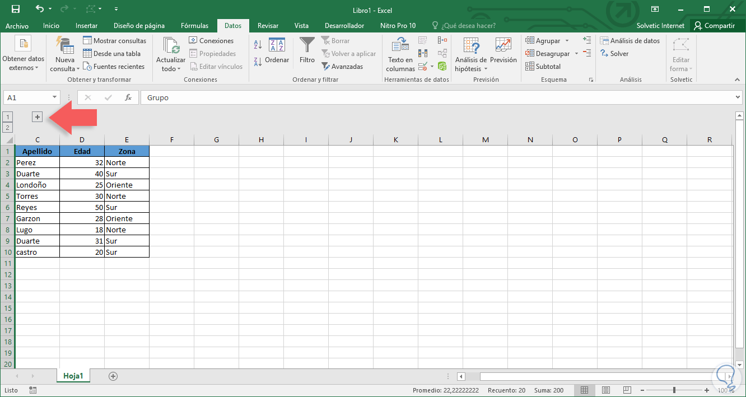Open Archivo tab
Viewport: 746px width, 397px height.
17,26
